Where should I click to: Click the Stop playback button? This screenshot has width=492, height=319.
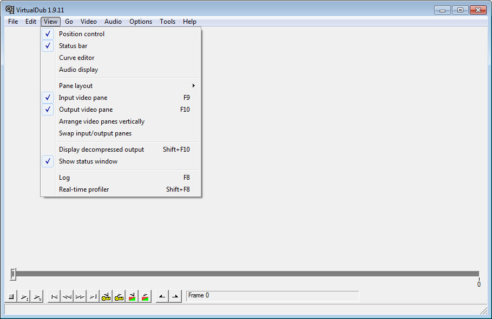(11, 296)
